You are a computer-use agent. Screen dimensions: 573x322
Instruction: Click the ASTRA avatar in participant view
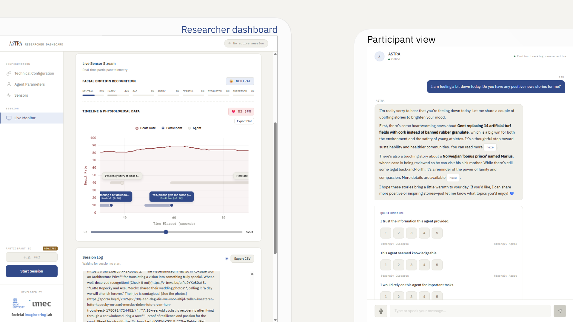[380, 56]
